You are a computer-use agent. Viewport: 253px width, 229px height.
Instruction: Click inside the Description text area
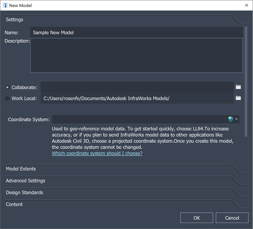(x=136, y=55)
